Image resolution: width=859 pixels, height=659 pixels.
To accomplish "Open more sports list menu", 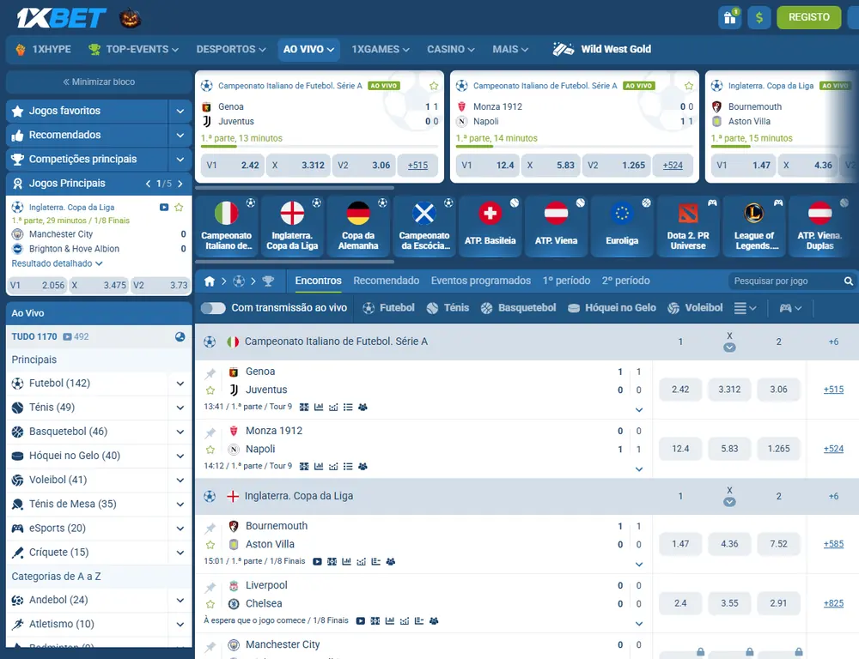I will tap(745, 308).
